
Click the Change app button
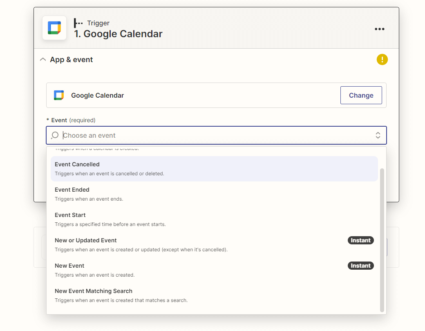coord(361,95)
